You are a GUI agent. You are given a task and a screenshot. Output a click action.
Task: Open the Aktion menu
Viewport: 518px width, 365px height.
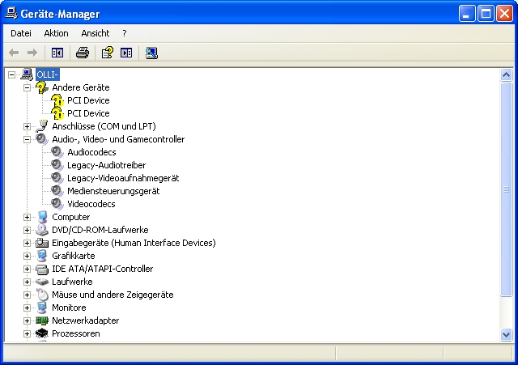pos(56,33)
